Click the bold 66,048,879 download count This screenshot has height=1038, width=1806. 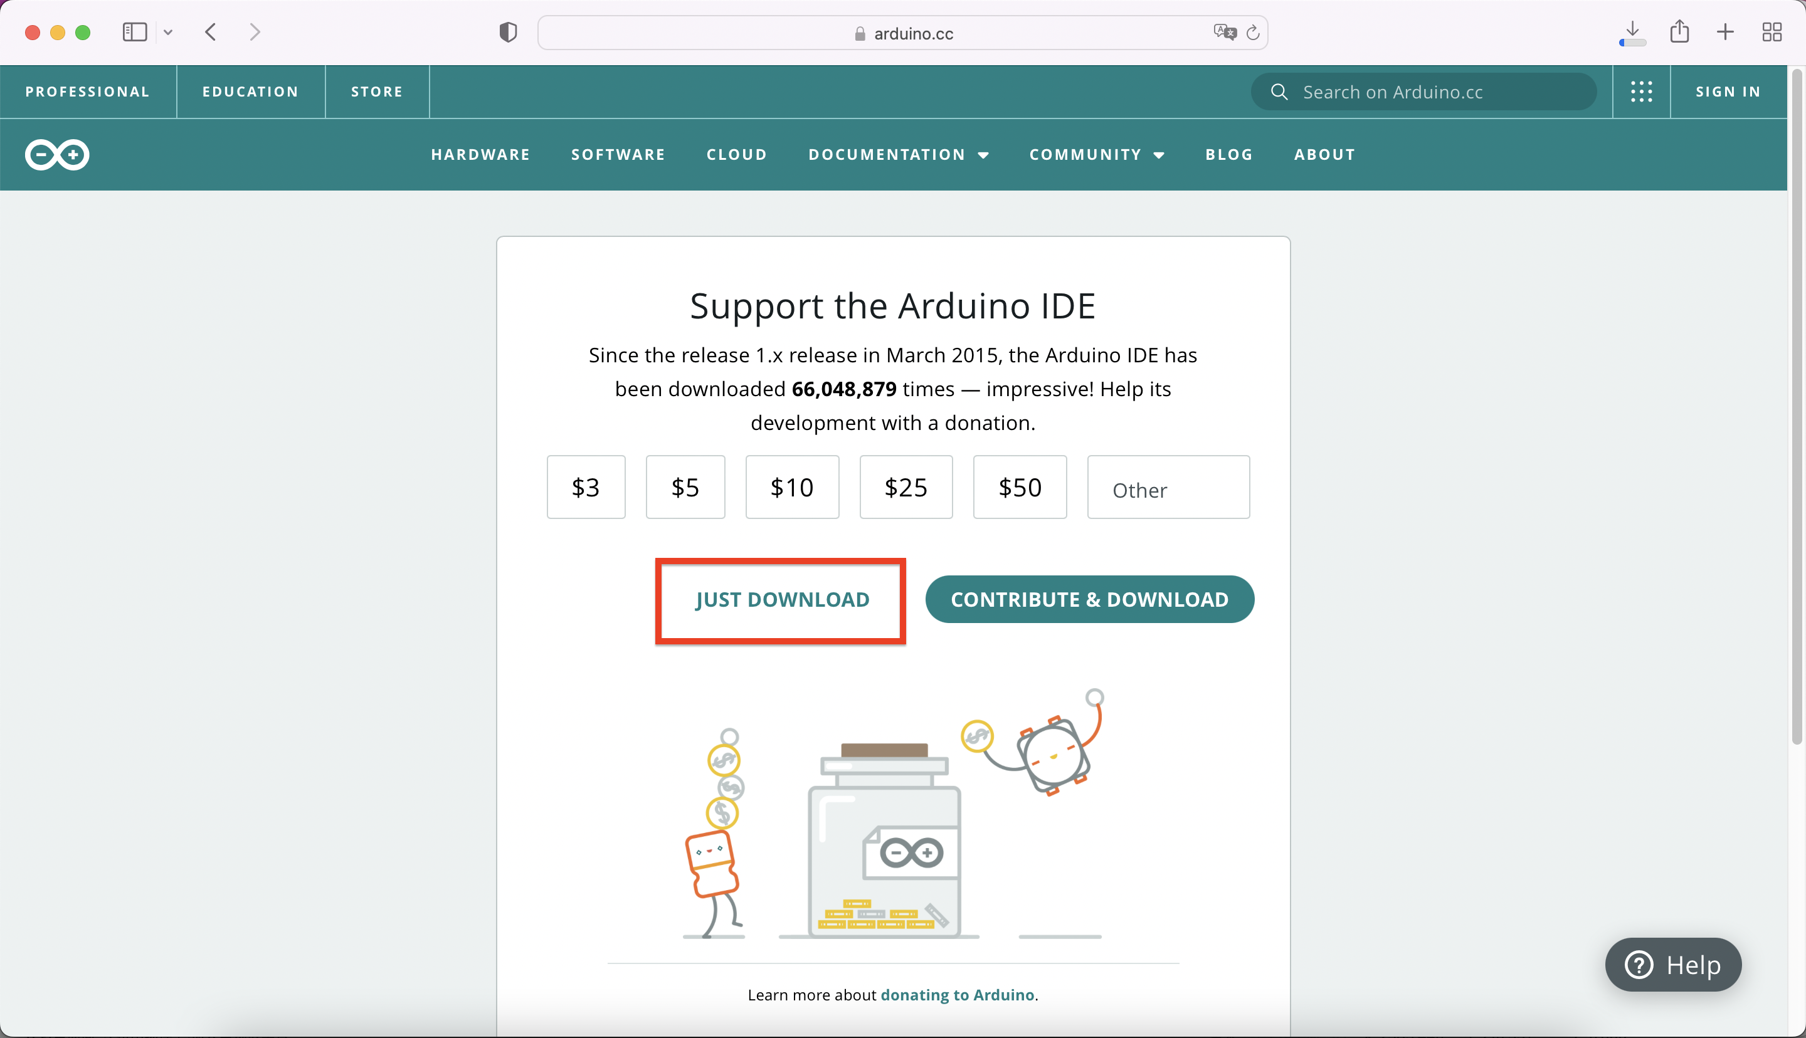pos(844,389)
